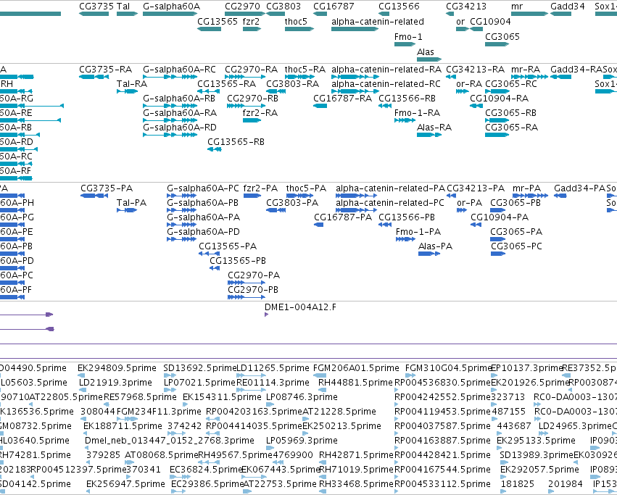This screenshot has width=617, height=495.
Task: Click the CG2970 gene label
Action: pos(242,7)
